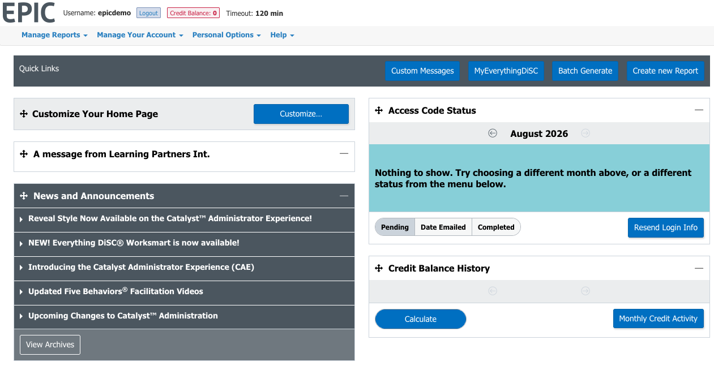Open MyEverythingDiSC quick link
Screen dimensions: 714x366
coord(506,71)
